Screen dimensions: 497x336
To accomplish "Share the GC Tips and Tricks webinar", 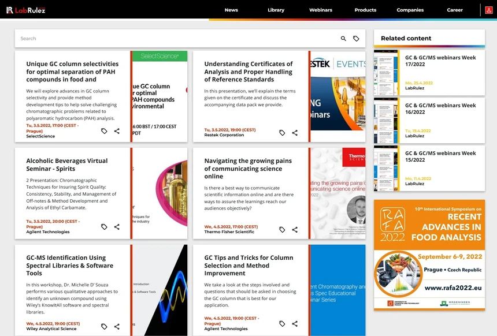I will coord(295,324).
